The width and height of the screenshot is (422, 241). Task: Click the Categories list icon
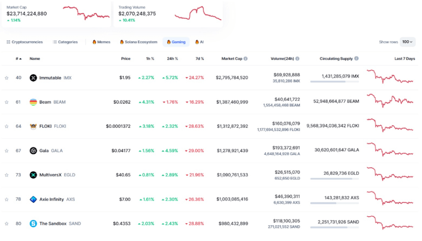tap(55, 42)
